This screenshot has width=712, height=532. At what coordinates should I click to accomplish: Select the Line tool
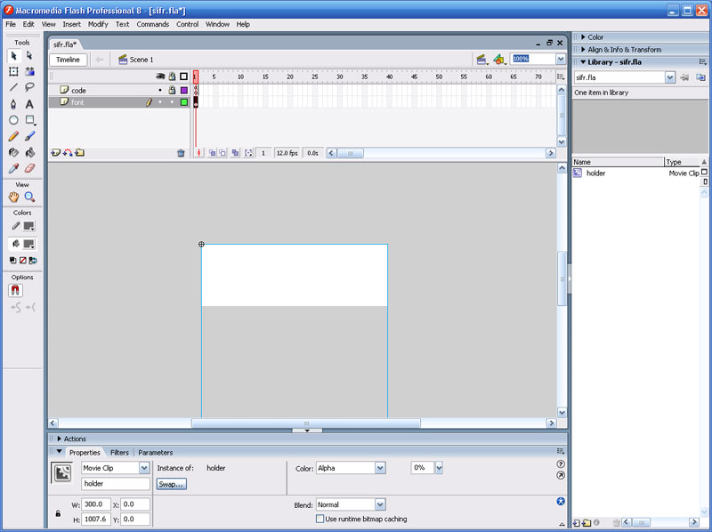point(13,87)
